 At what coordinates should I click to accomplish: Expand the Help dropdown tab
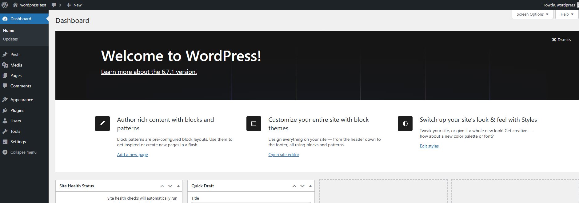tap(567, 14)
